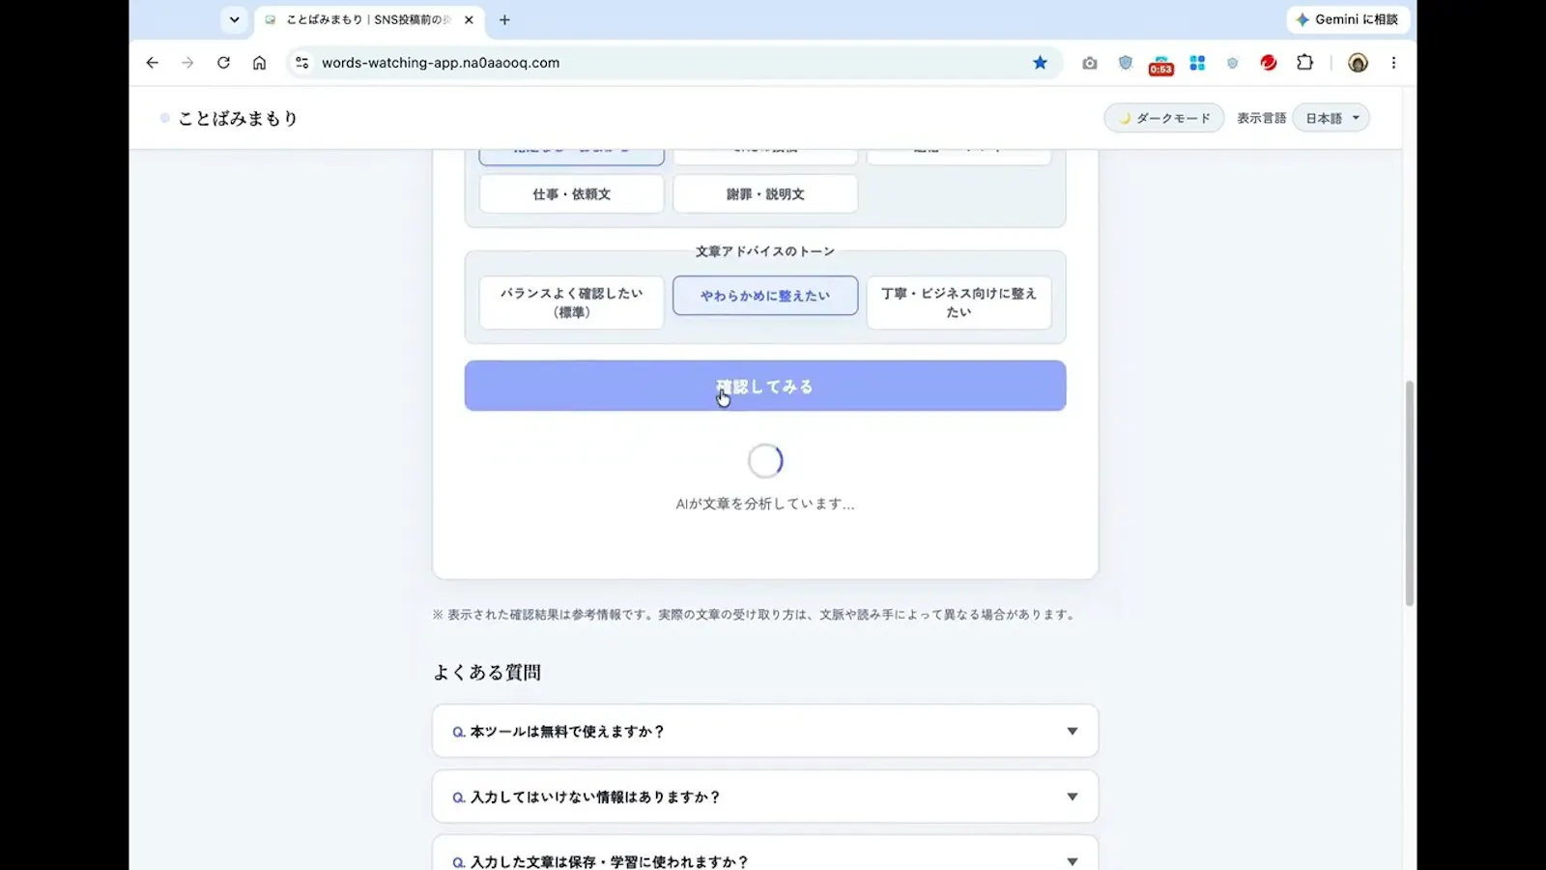The height and width of the screenshot is (870, 1546).
Task: Open a new tab with plus button
Action: click(x=504, y=19)
